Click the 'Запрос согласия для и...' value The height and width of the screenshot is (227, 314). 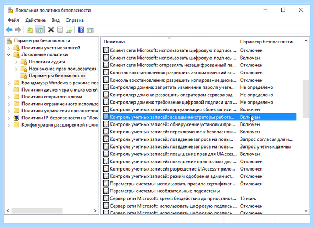tap(266, 139)
